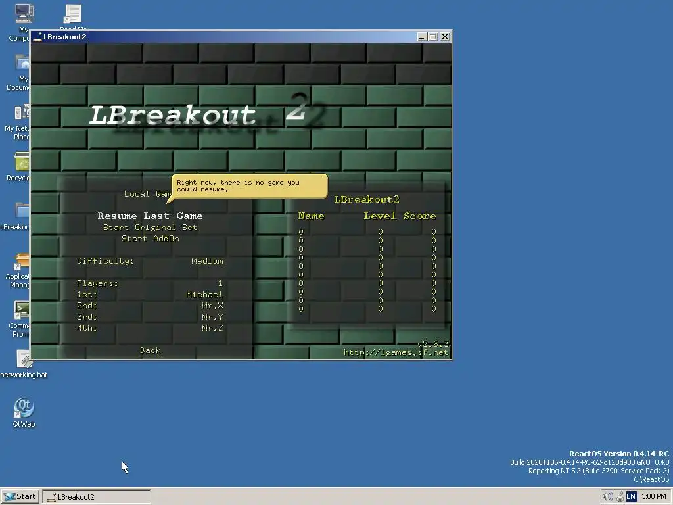Edit the 3rd player name Mr.Y
This screenshot has height=505, width=673.
(x=150, y=317)
